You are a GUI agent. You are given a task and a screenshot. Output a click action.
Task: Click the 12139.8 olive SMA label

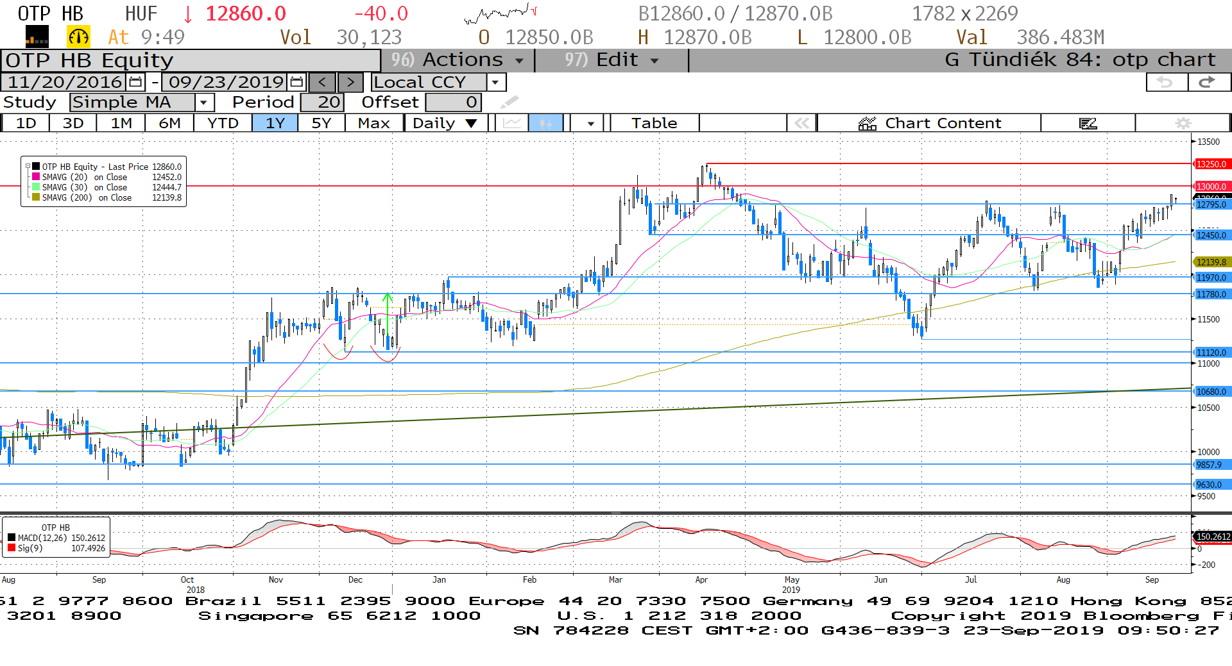1211,262
